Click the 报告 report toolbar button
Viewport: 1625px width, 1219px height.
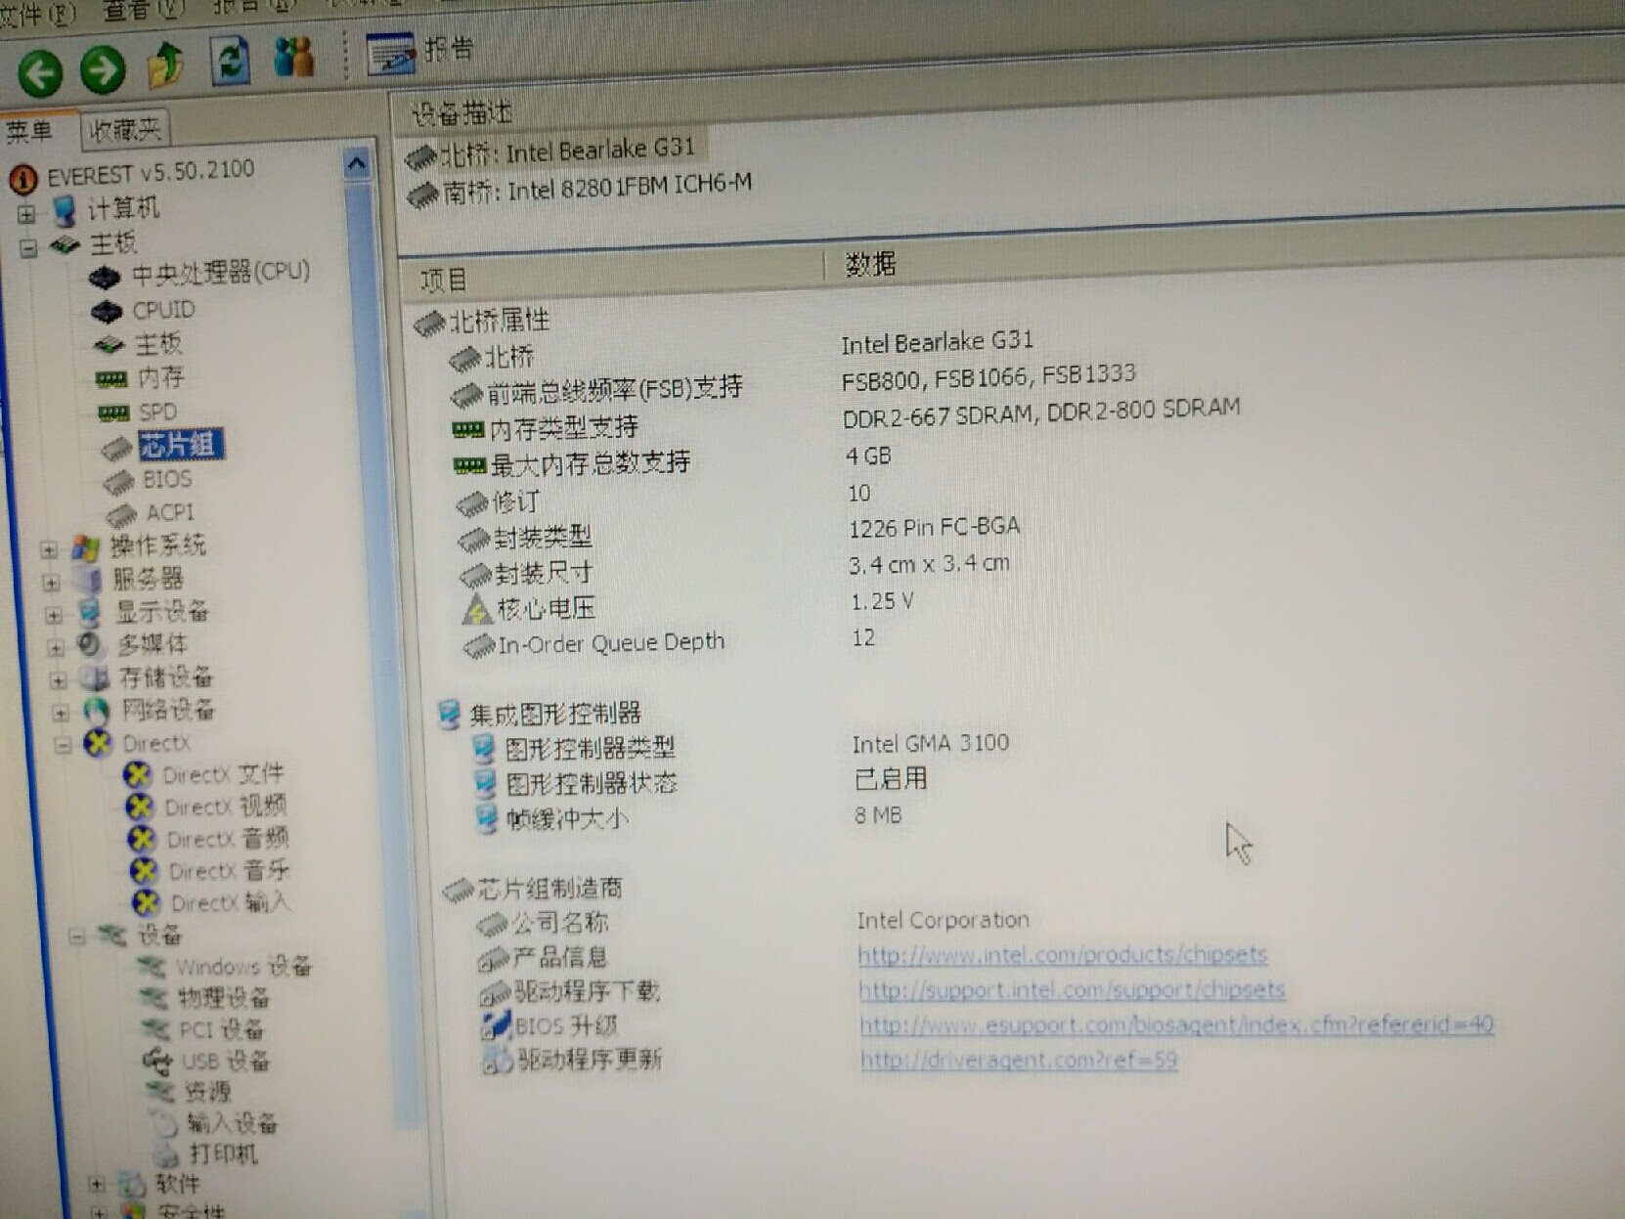click(x=420, y=51)
